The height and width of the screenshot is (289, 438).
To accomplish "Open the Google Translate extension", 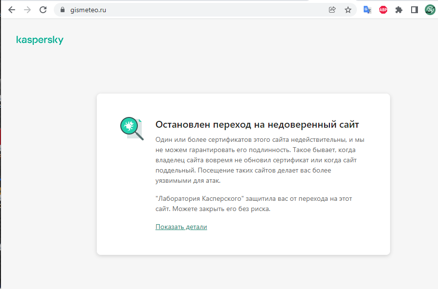I will (367, 10).
